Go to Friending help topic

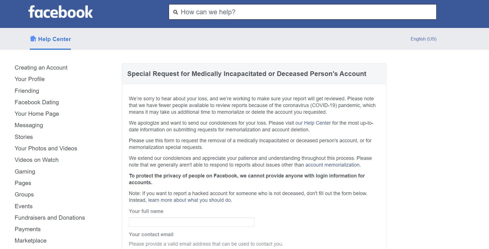tap(27, 91)
